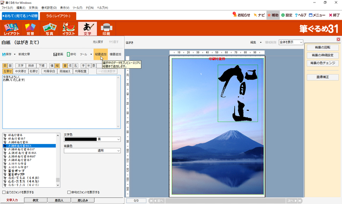
Task: Toggle 太字 bold formatting
Action: click(x=21, y=65)
